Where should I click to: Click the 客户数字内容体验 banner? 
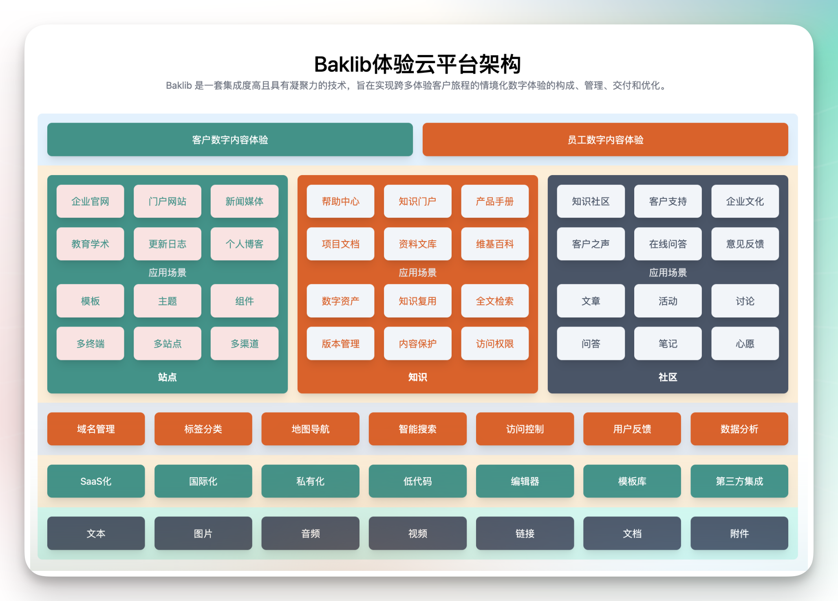pos(230,140)
